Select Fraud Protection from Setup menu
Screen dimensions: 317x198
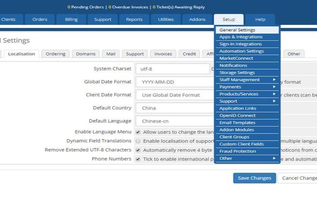click(x=237, y=151)
